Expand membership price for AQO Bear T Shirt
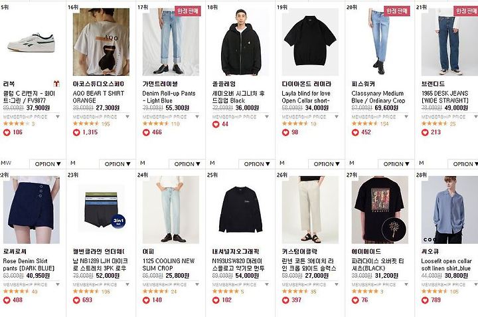 127,116
